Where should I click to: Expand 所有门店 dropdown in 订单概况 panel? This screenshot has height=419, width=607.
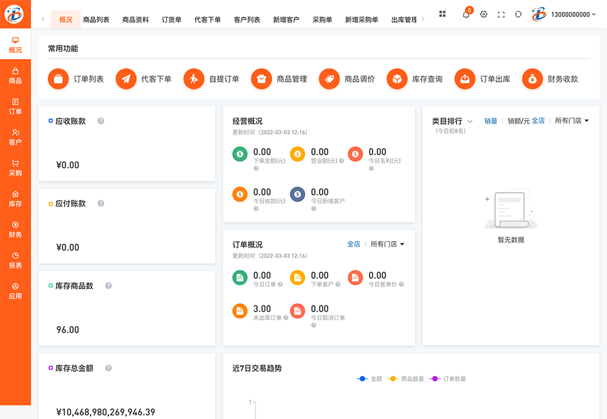pos(387,244)
